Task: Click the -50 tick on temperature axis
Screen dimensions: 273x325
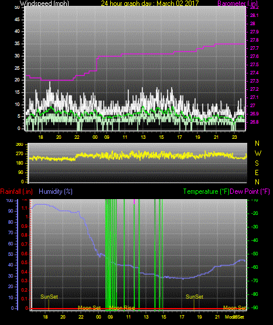Action: pyautogui.click(x=254, y=254)
